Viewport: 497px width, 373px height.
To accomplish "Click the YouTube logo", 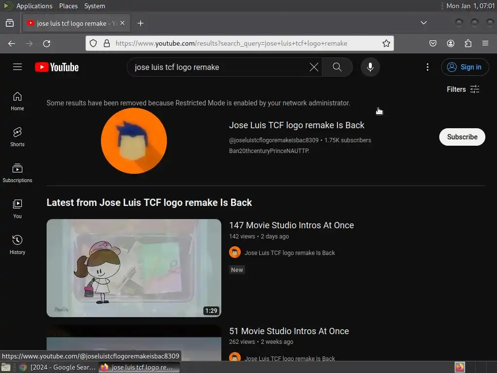I will (x=57, y=67).
